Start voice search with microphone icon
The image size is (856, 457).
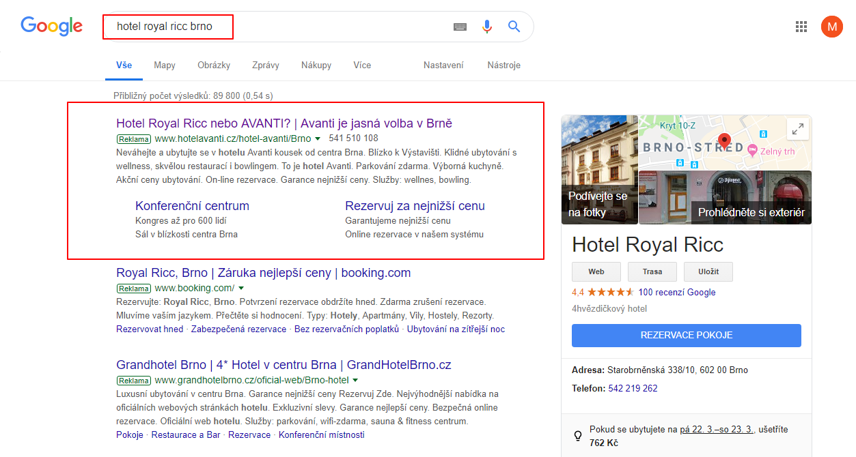(x=486, y=27)
